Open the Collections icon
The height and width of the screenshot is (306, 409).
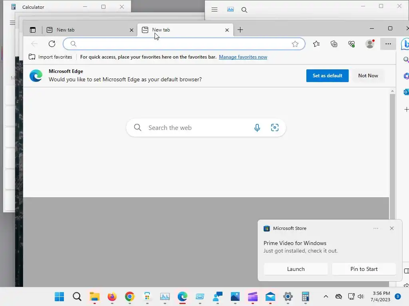click(x=334, y=44)
